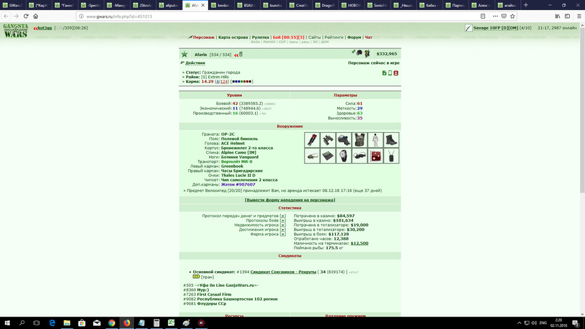Click the dog tag item icon

tap(391, 156)
